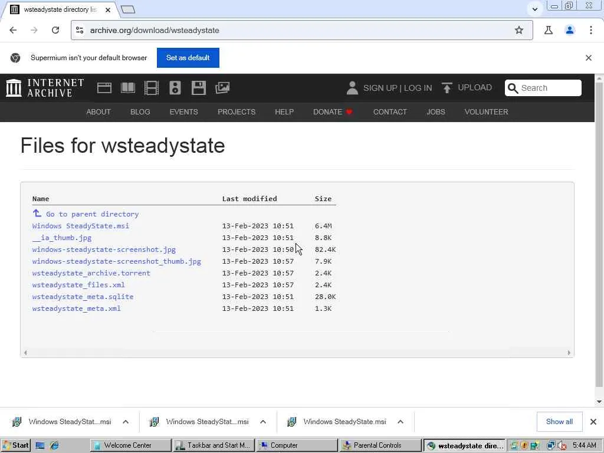Show all downloads

coord(559,422)
